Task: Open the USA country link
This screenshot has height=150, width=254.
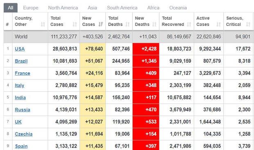Action: 20,49
